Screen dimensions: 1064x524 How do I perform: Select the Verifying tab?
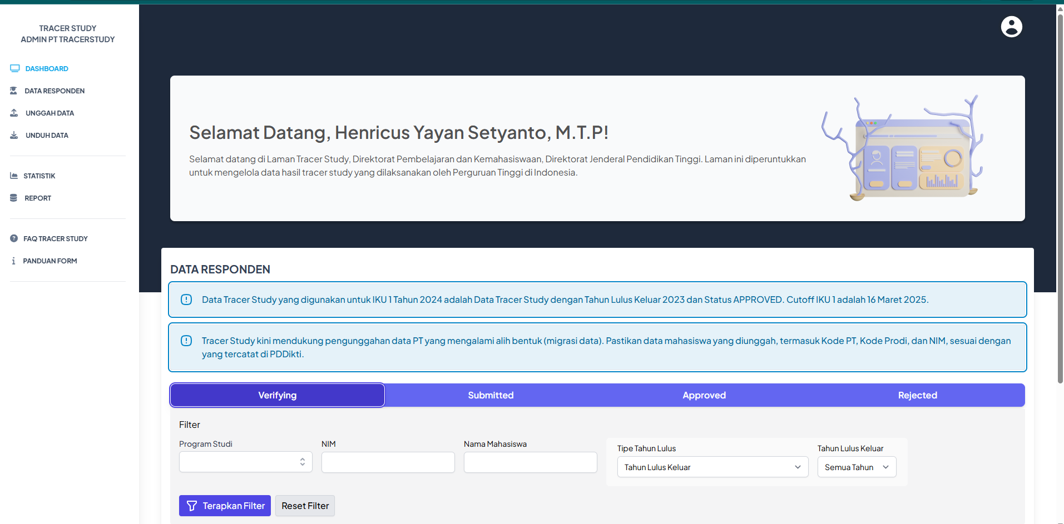click(277, 395)
